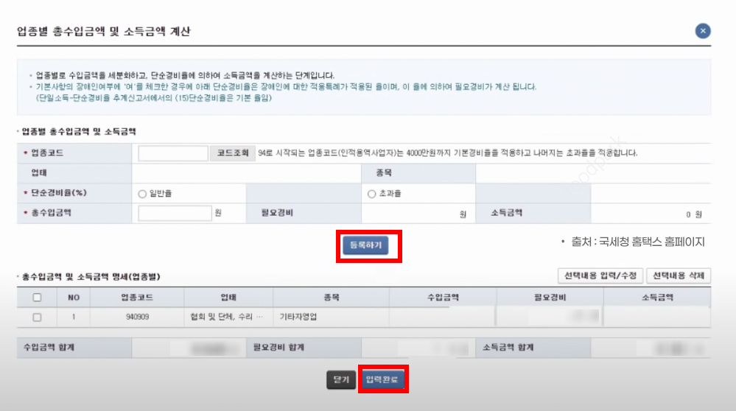736x411 pixels.
Task: Click the 협회 및 단체, 수리 cell
Action: pos(228,317)
